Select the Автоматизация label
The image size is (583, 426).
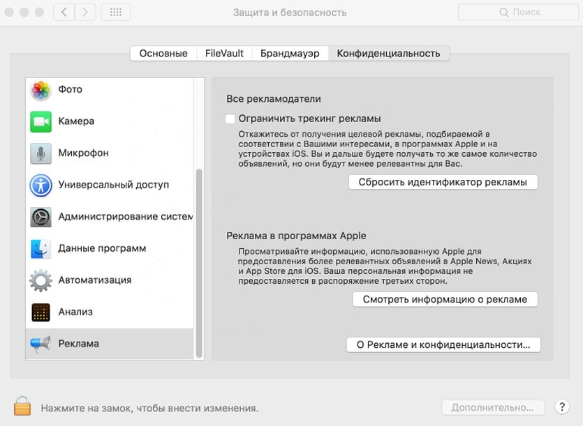click(x=95, y=280)
